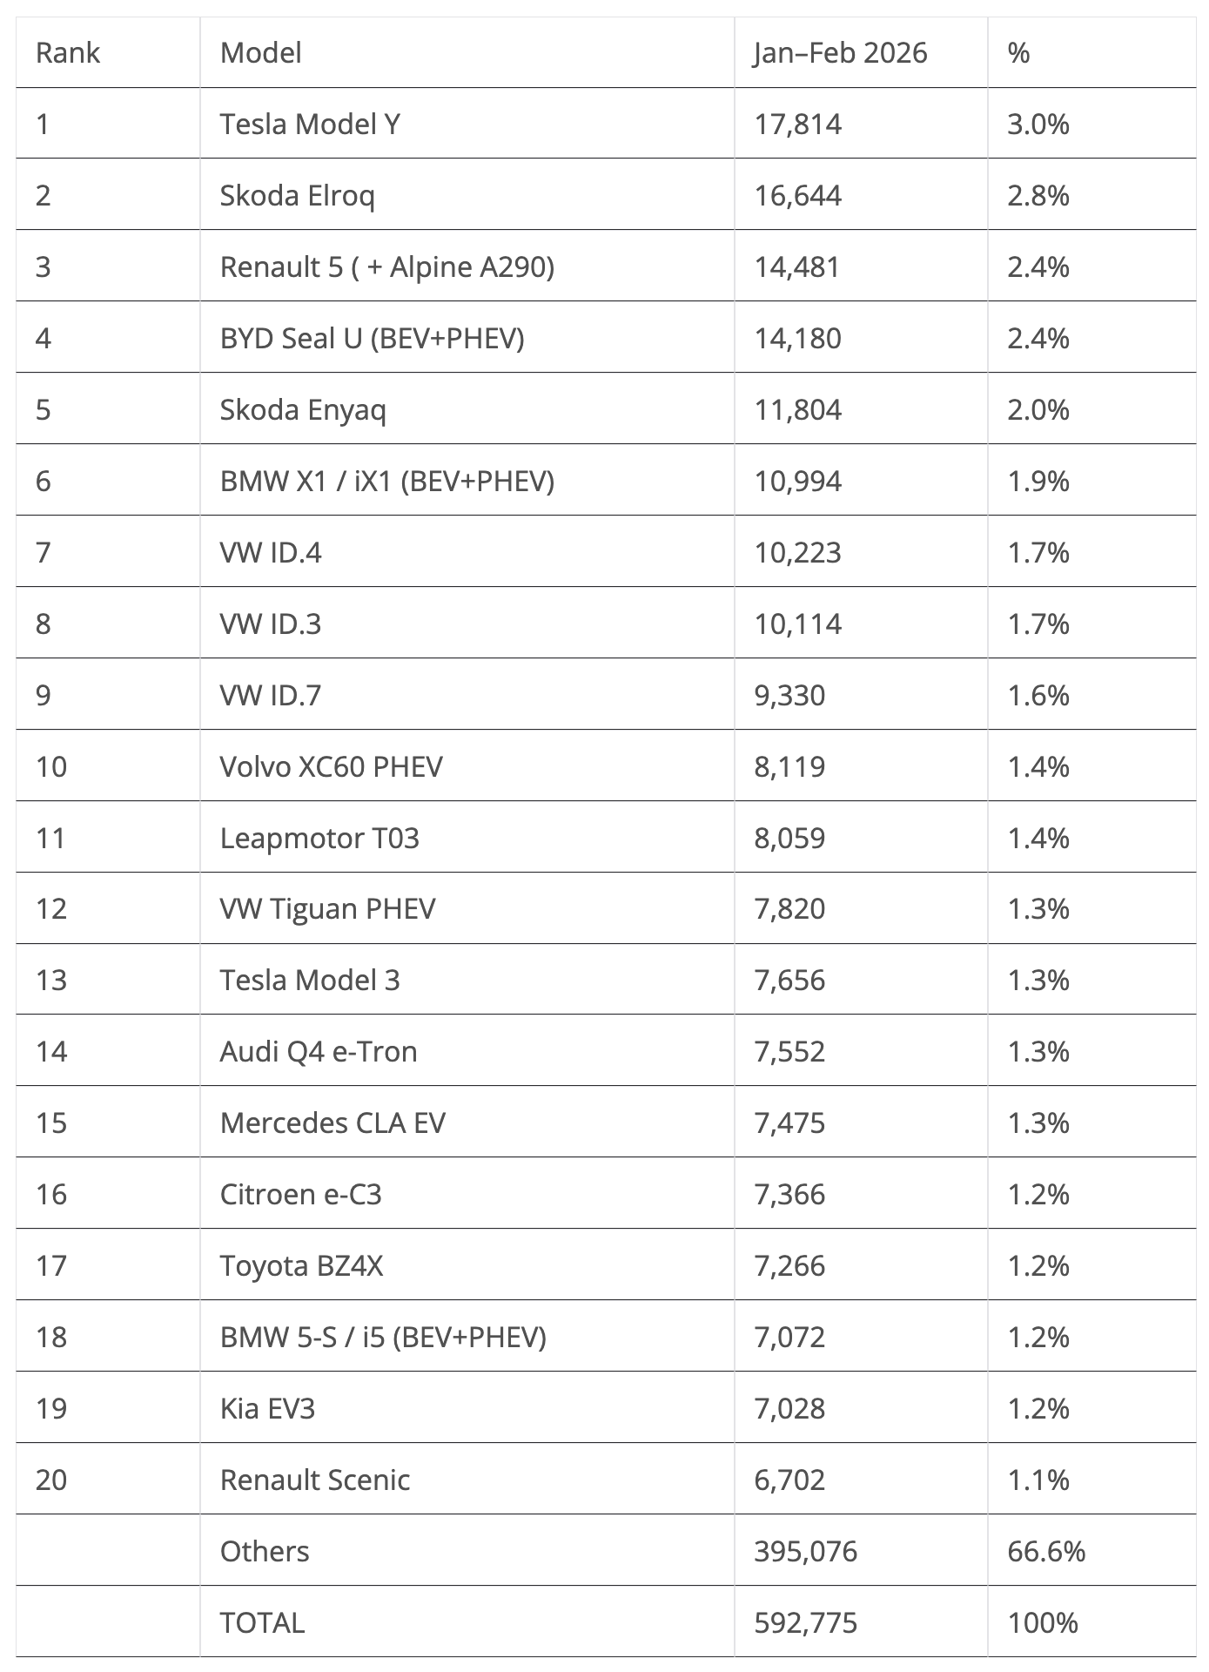Click the Renault 5 (+ Alpine A290) cell

[x=386, y=266]
